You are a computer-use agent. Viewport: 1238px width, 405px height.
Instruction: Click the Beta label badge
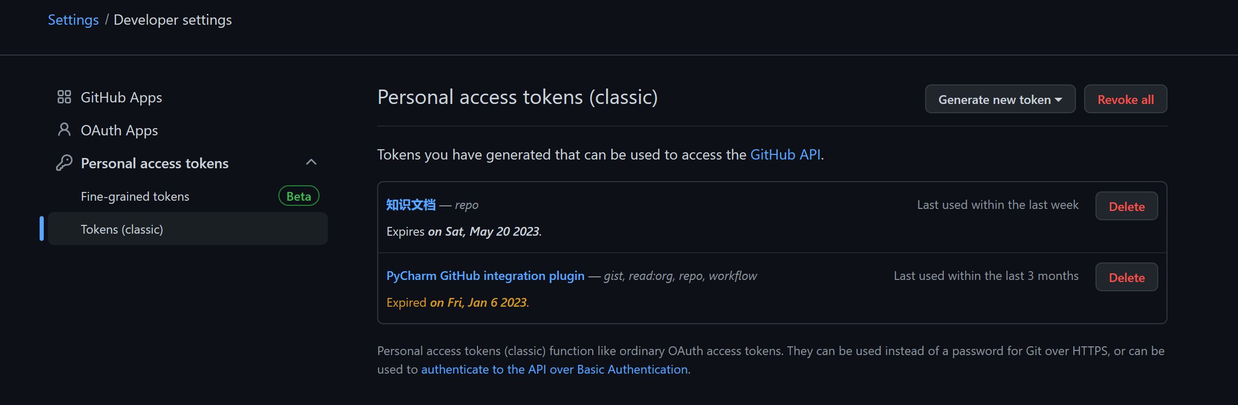[298, 196]
